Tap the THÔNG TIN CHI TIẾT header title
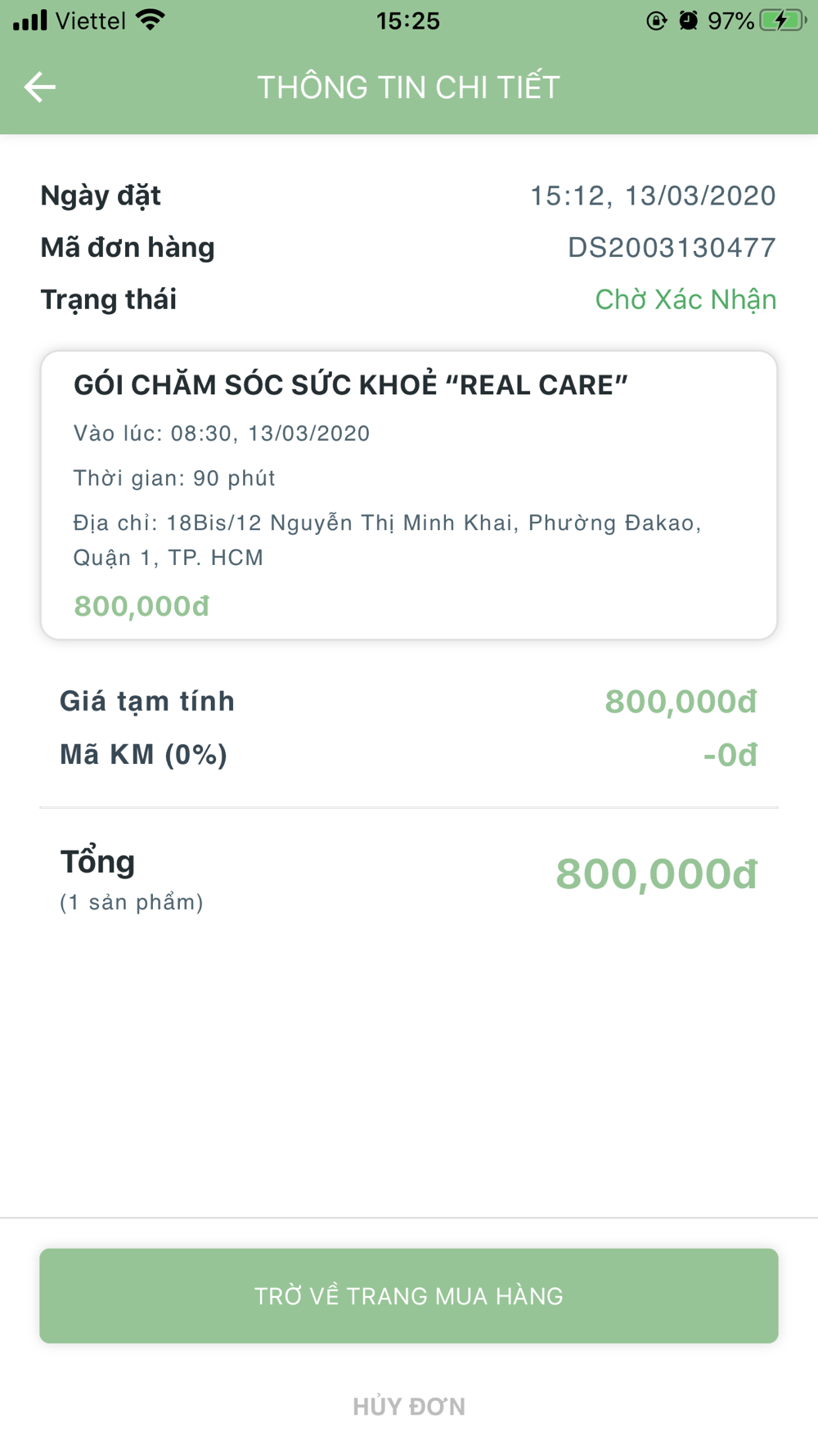 (409, 88)
